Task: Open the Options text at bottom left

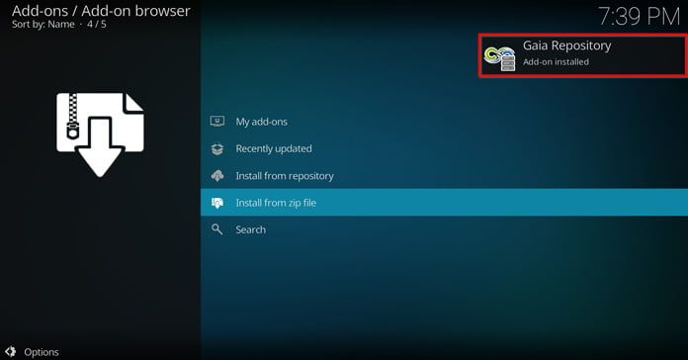Action: tap(42, 352)
